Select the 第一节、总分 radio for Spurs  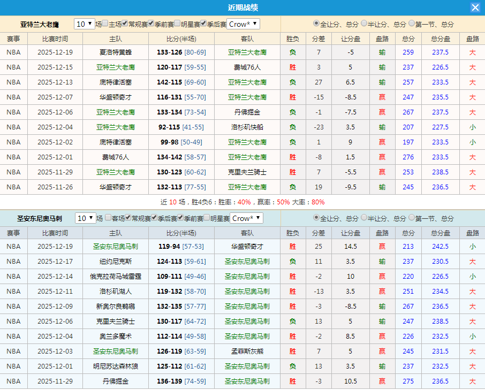click(x=412, y=219)
